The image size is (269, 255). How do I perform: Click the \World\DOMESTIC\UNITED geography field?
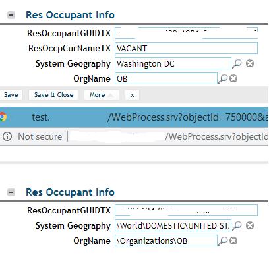pos(173,225)
